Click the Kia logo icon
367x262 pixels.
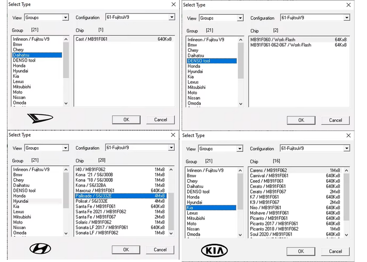[214, 250]
